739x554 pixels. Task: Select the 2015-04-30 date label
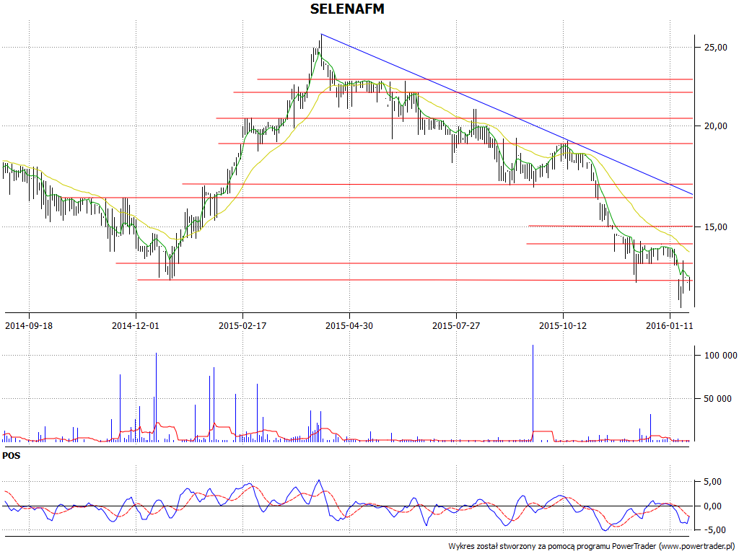click(x=349, y=325)
